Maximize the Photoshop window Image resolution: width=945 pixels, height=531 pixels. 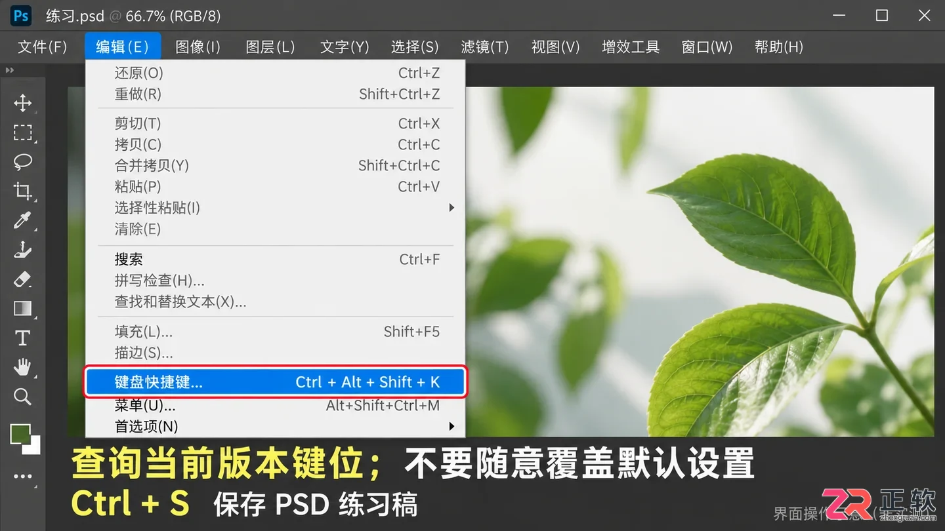pyautogui.click(x=882, y=16)
